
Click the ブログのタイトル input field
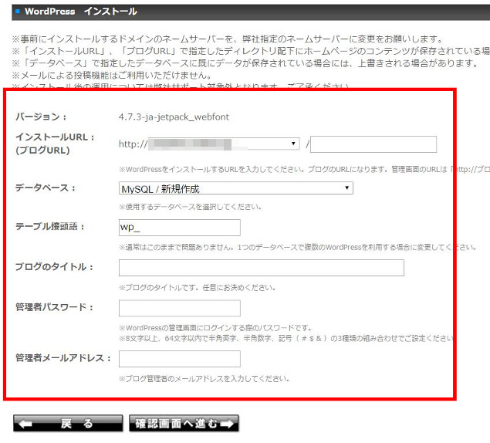coord(262,268)
